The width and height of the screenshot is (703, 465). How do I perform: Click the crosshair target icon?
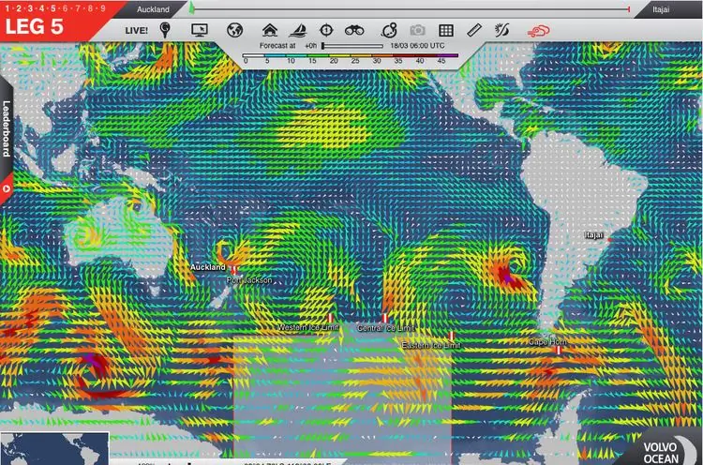[326, 30]
